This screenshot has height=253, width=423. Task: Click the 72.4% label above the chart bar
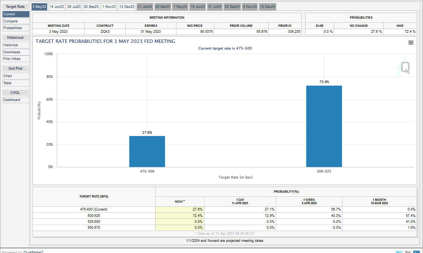tap(324, 82)
